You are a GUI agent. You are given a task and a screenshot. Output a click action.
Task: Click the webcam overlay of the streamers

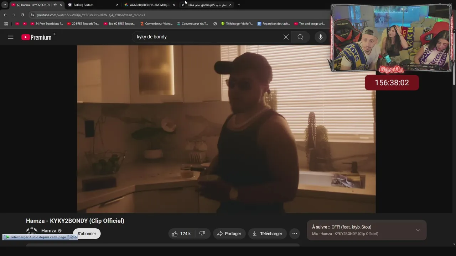[392, 38]
